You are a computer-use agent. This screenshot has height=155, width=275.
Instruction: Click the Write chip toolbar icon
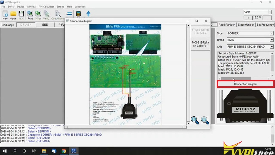point(38,15)
